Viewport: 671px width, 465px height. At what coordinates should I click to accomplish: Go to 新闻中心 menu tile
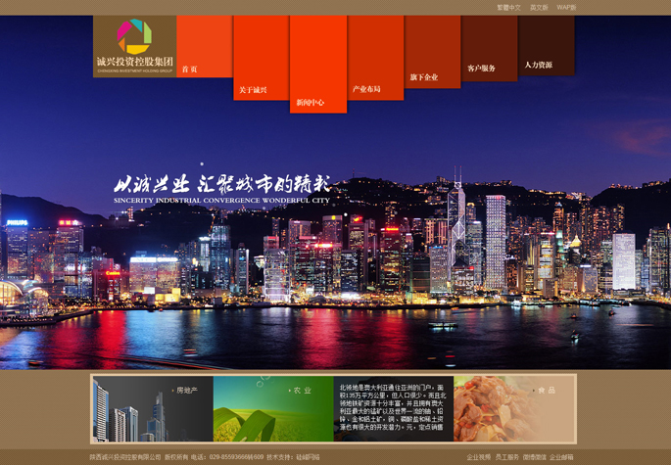click(x=318, y=65)
